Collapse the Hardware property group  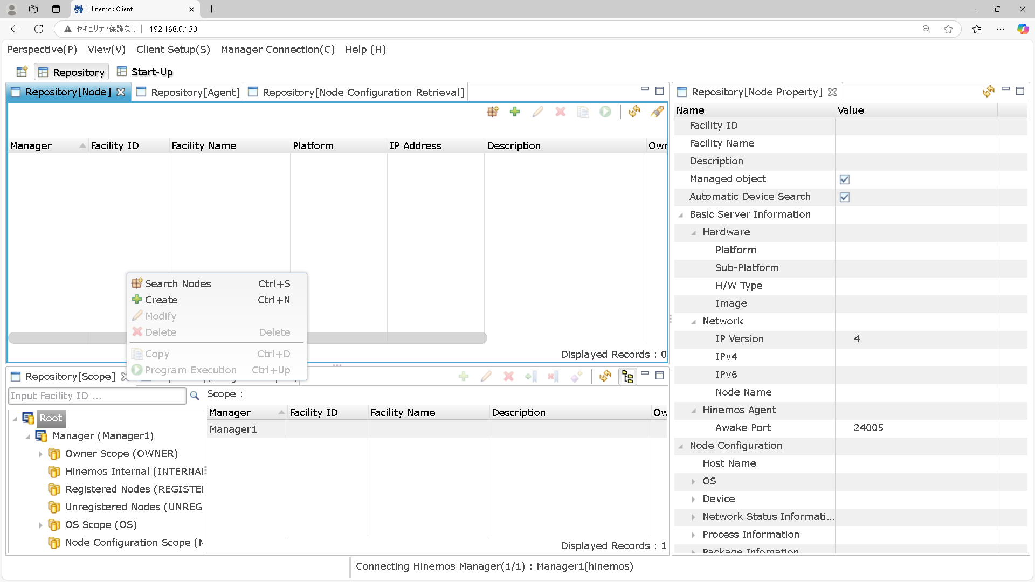tap(694, 233)
